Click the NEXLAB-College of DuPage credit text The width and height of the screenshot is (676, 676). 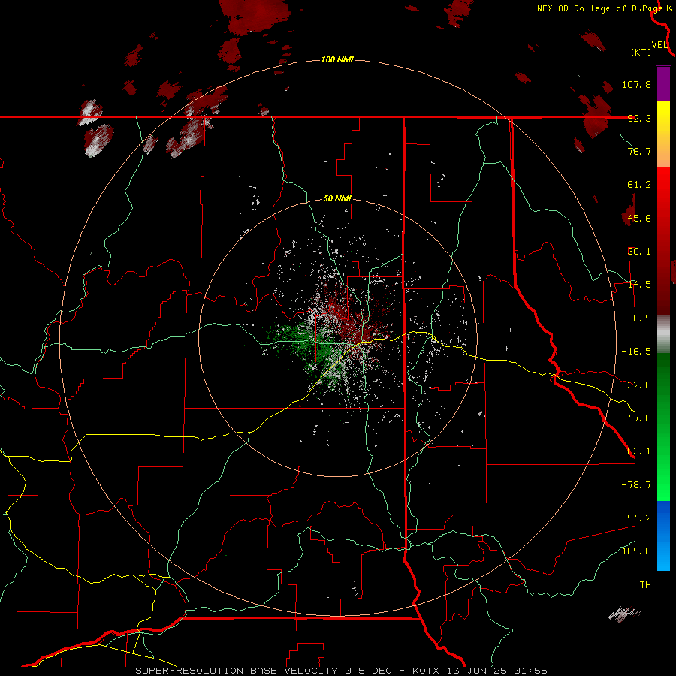coord(600,8)
